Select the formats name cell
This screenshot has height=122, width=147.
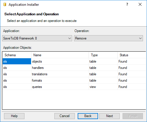point(60,80)
